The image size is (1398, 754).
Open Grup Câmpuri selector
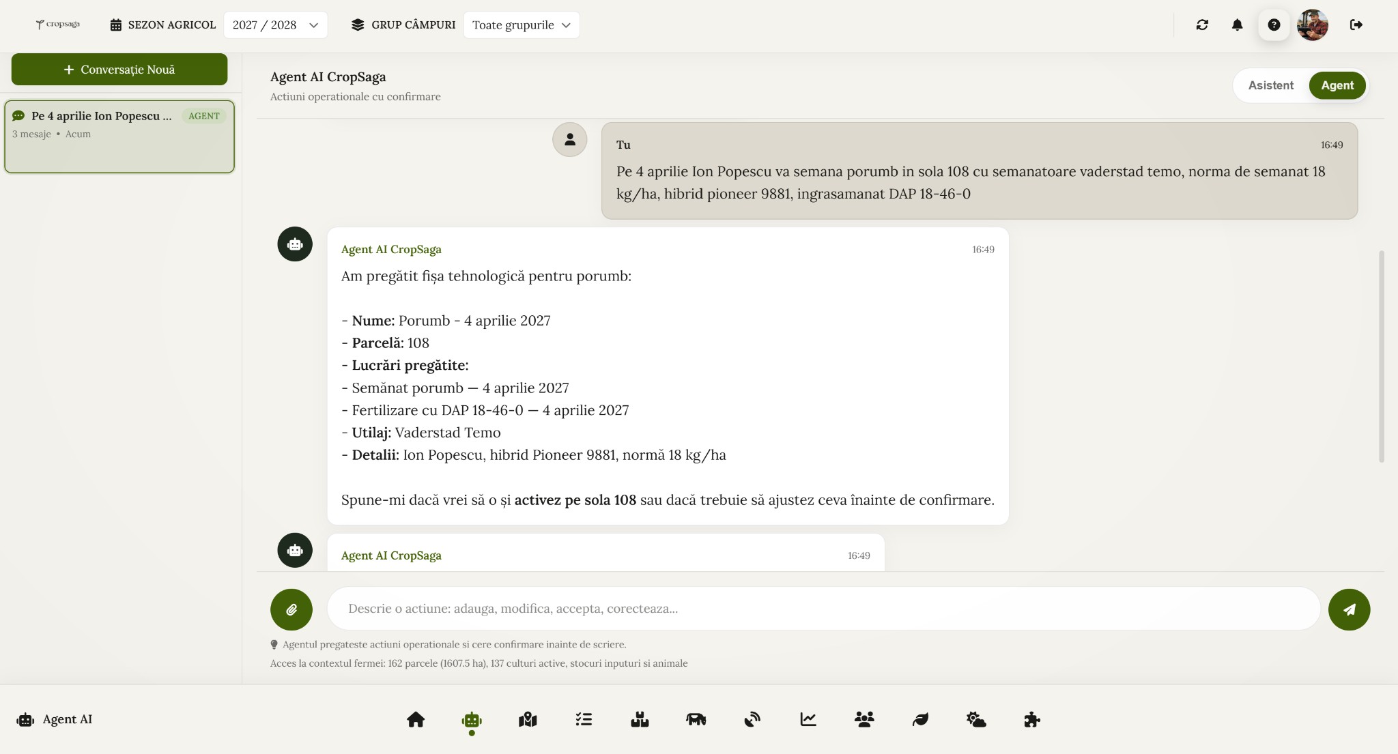pyautogui.click(x=403, y=25)
